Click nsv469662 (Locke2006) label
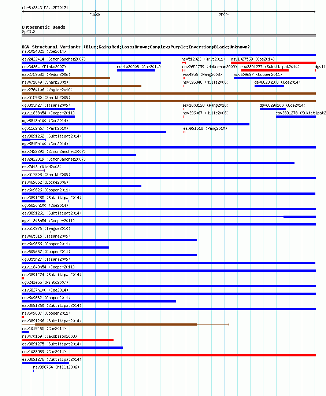The image size is (326, 396). point(45,182)
